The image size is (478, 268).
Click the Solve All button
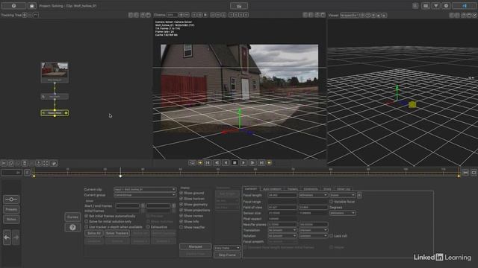pos(94,233)
